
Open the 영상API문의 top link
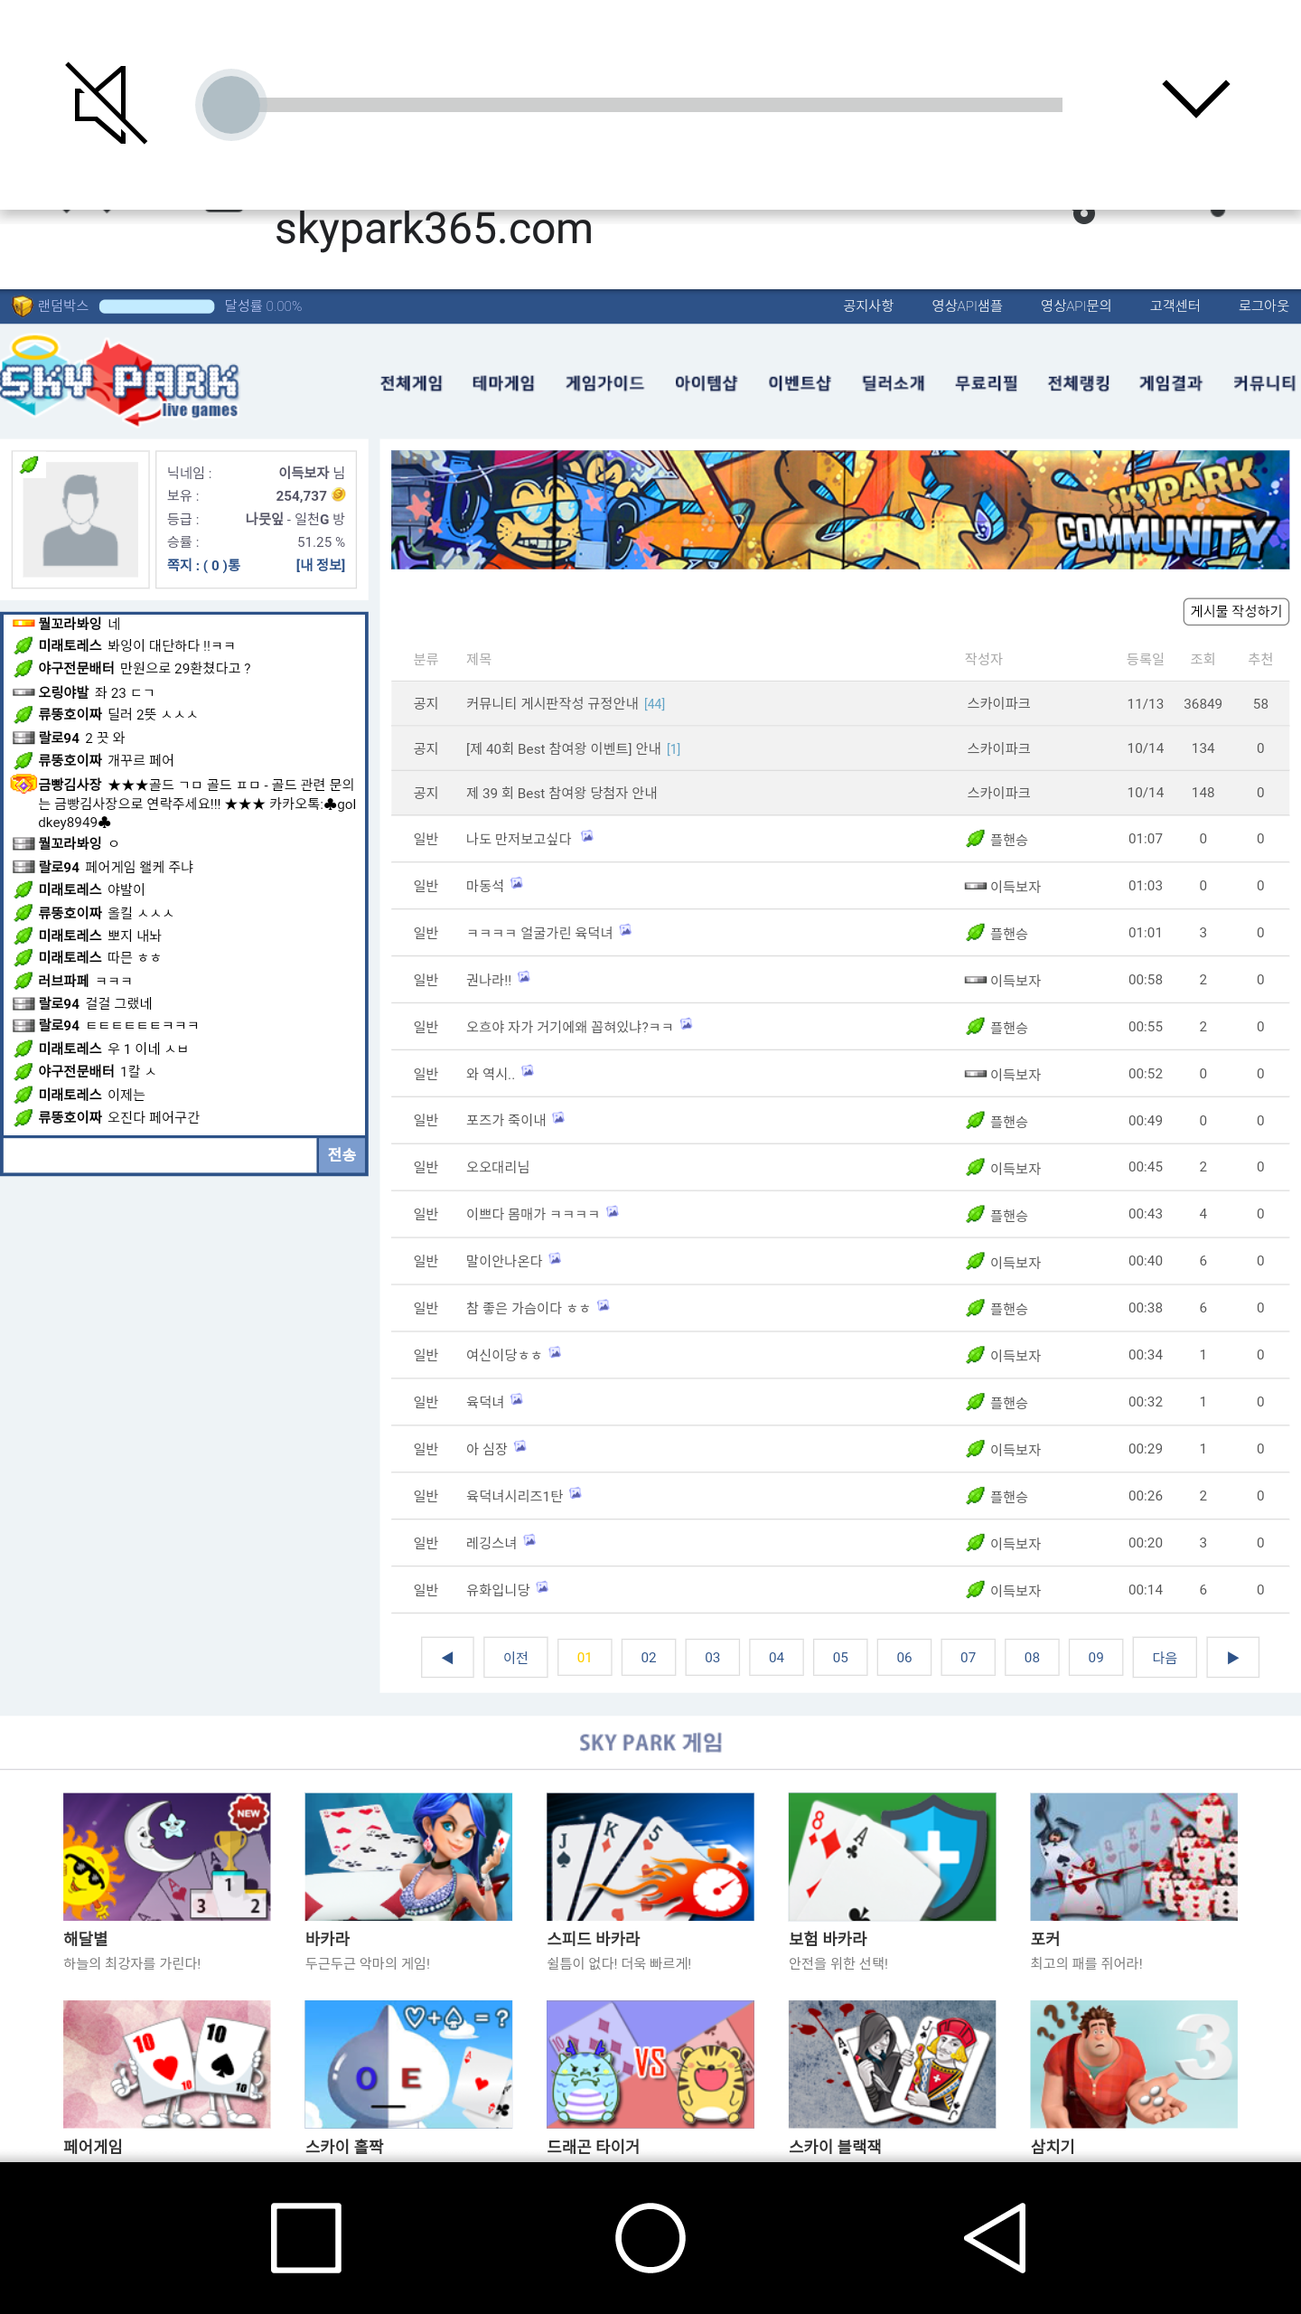pyautogui.click(x=1075, y=306)
